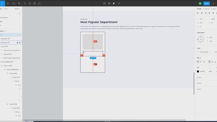Click the Edit object icon in top center toolbar
The image size is (217, 122).
pyautogui.click(x=104, y=3)
